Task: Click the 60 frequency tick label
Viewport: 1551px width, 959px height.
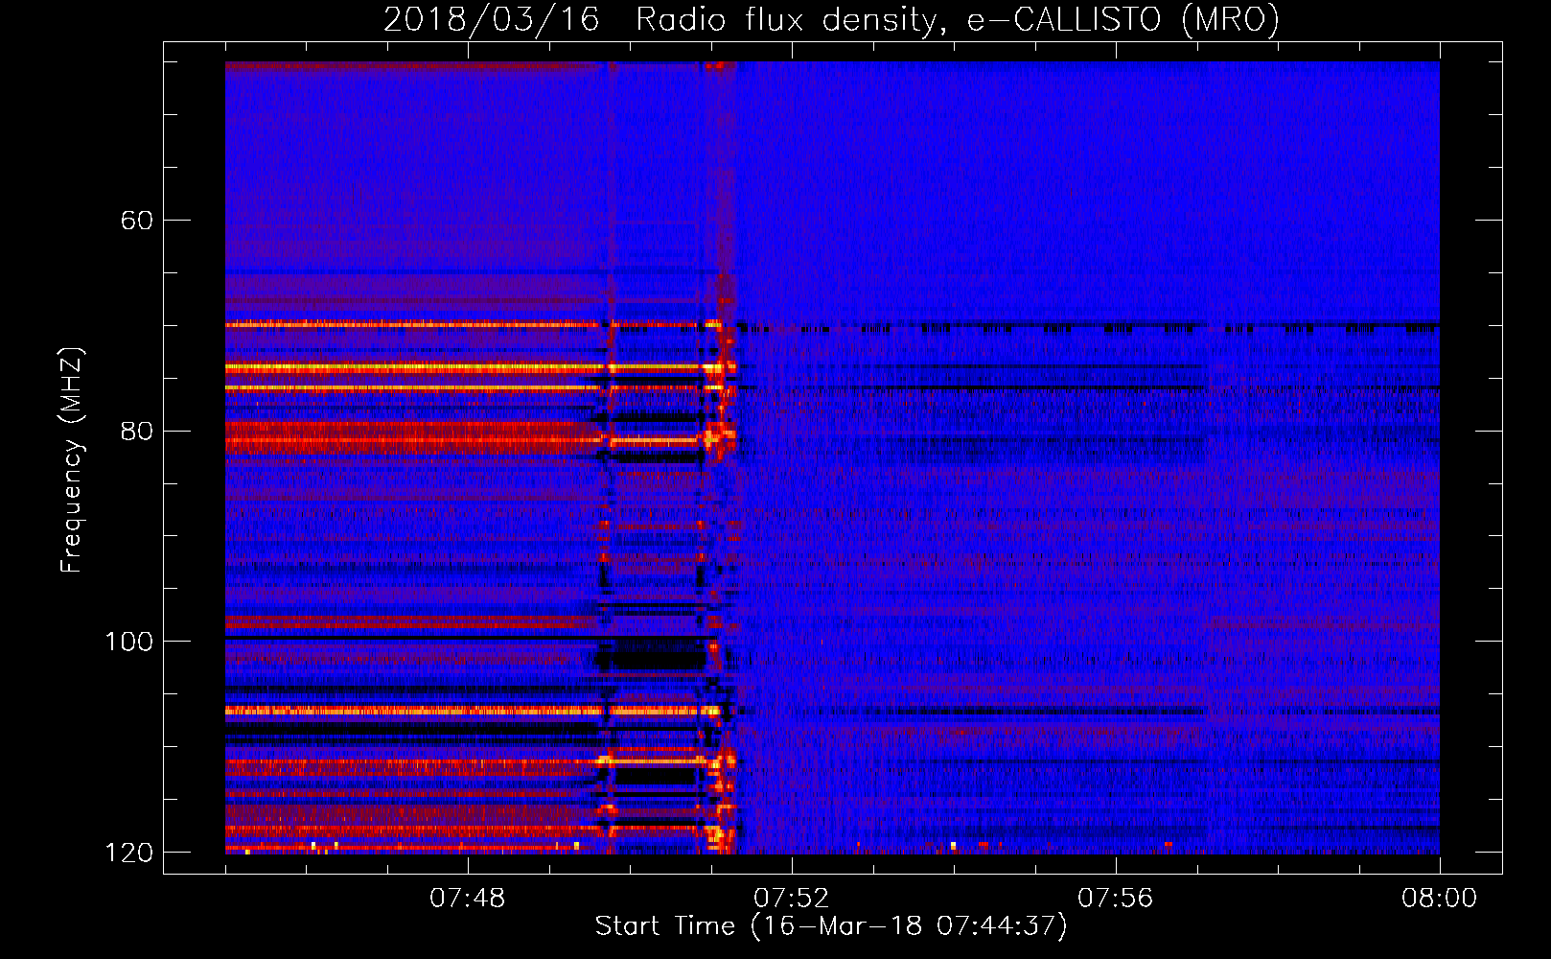Action: pyautogui.click(x=137, y=221)
